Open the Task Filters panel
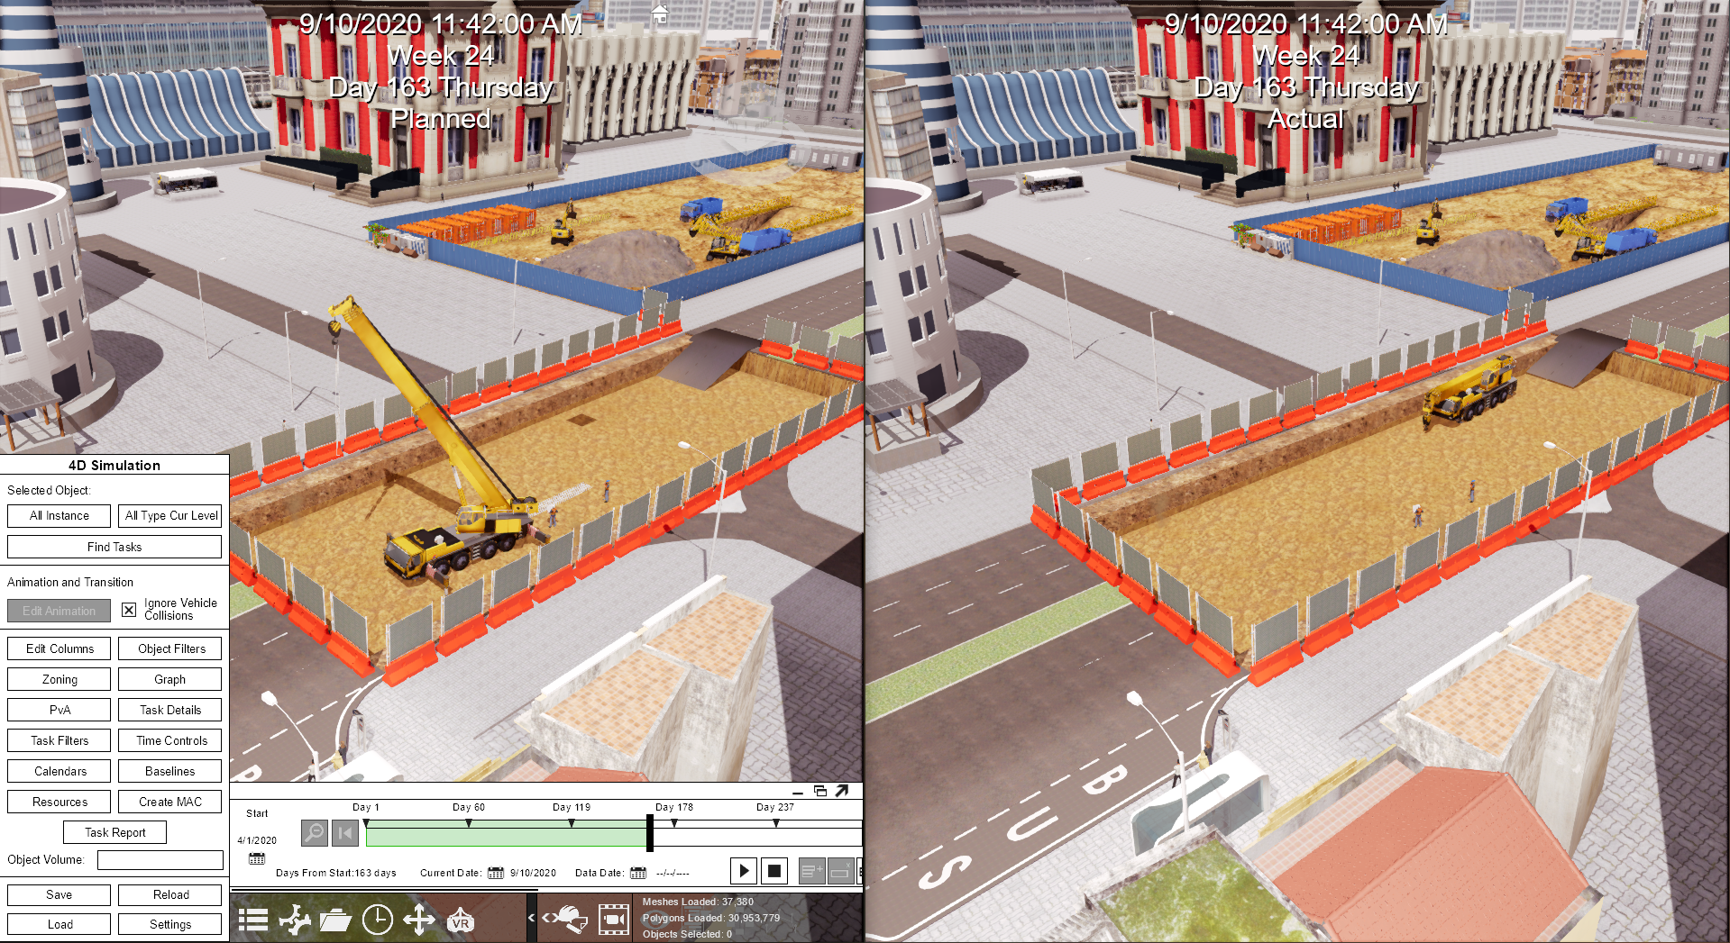The image size is (1730, 943). 59,740
